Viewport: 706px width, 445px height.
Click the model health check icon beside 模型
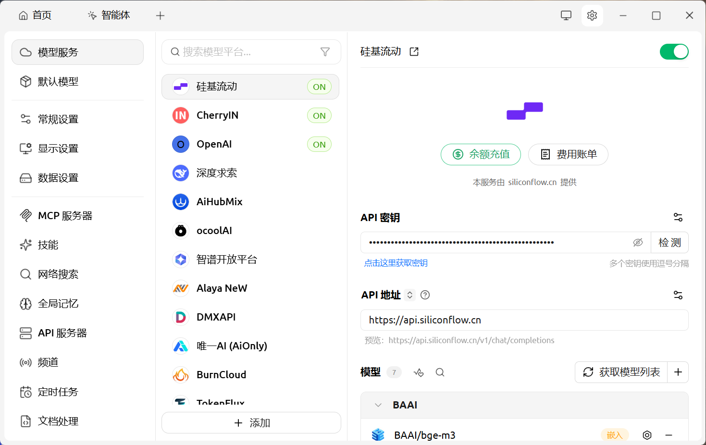click(x=419, y=372)
